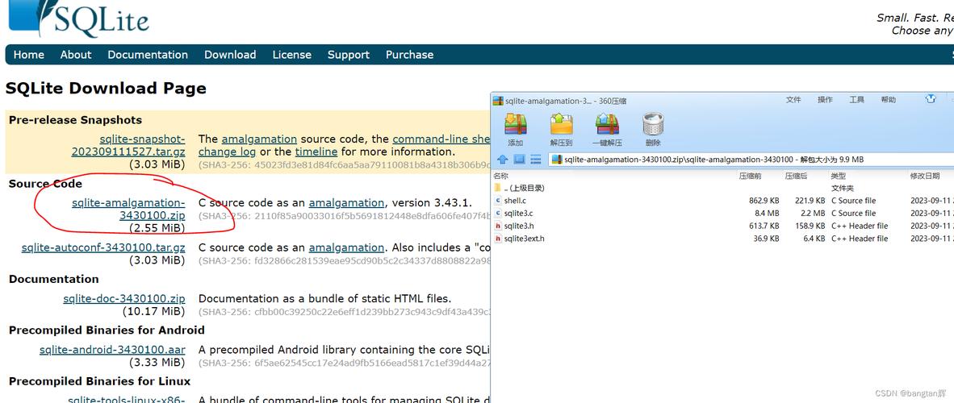This screenshot has width=954, height=403.
Task: Sort by the 压缩前 column header
Action: tap(750, 176)
